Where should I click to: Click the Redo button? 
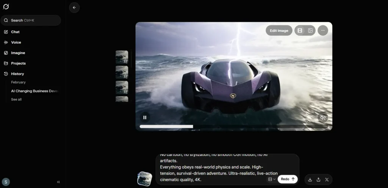(288, 179)
